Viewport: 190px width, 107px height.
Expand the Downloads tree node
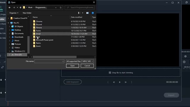click(x=9, y=37)
